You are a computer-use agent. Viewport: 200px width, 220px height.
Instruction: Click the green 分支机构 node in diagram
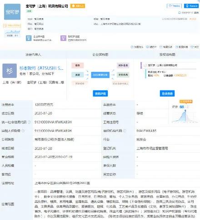(123, 75)
